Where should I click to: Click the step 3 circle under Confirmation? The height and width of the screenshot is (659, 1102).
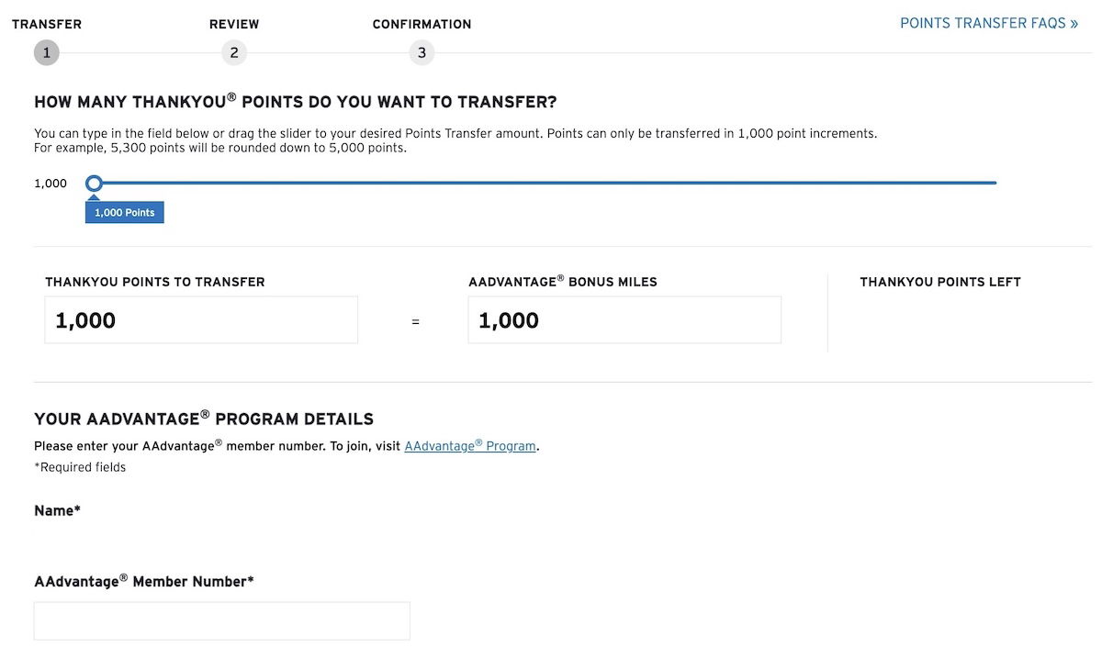(422, 52)
